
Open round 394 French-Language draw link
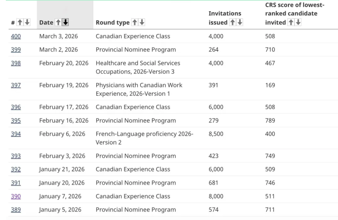click(x=16, y=134)
